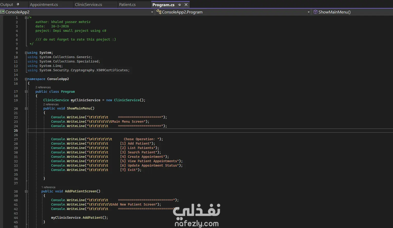The height and width of the screenshot is (228, 393).
Task: Click the System.Collections.Specialized using line
Action: coord(64,61)
